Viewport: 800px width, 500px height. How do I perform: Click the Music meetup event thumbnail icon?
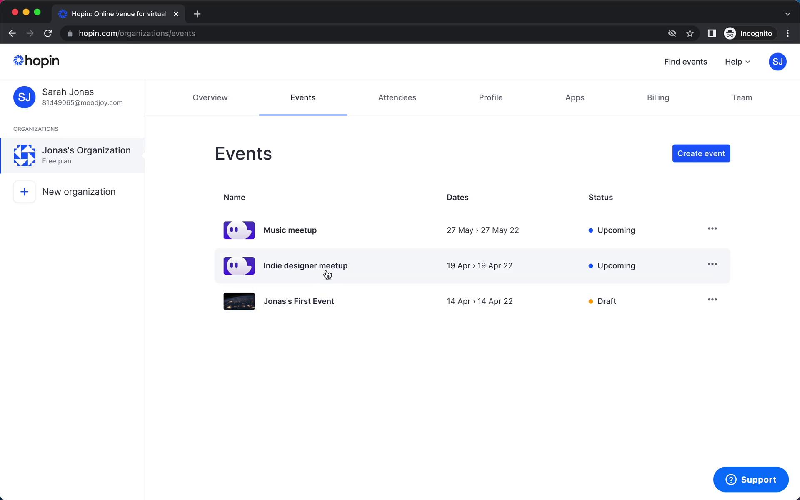point(239,230)
